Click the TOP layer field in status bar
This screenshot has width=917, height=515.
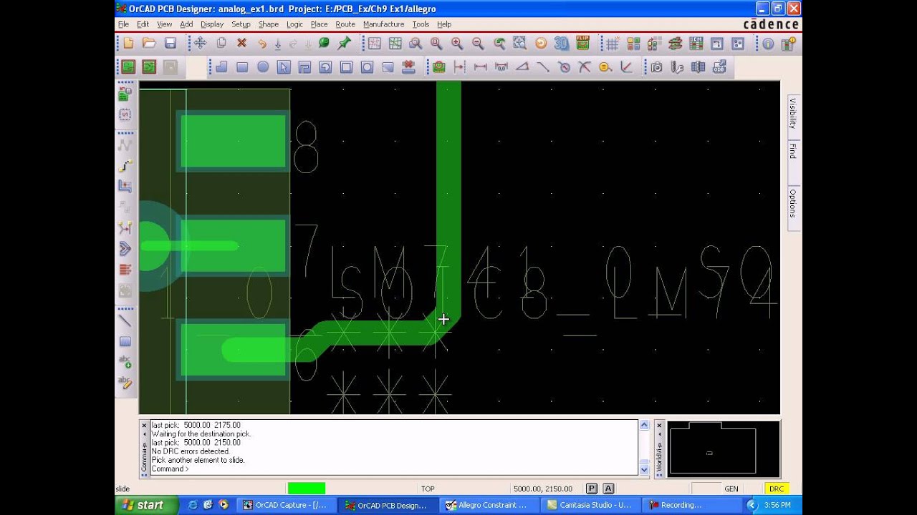click(428, 489)
